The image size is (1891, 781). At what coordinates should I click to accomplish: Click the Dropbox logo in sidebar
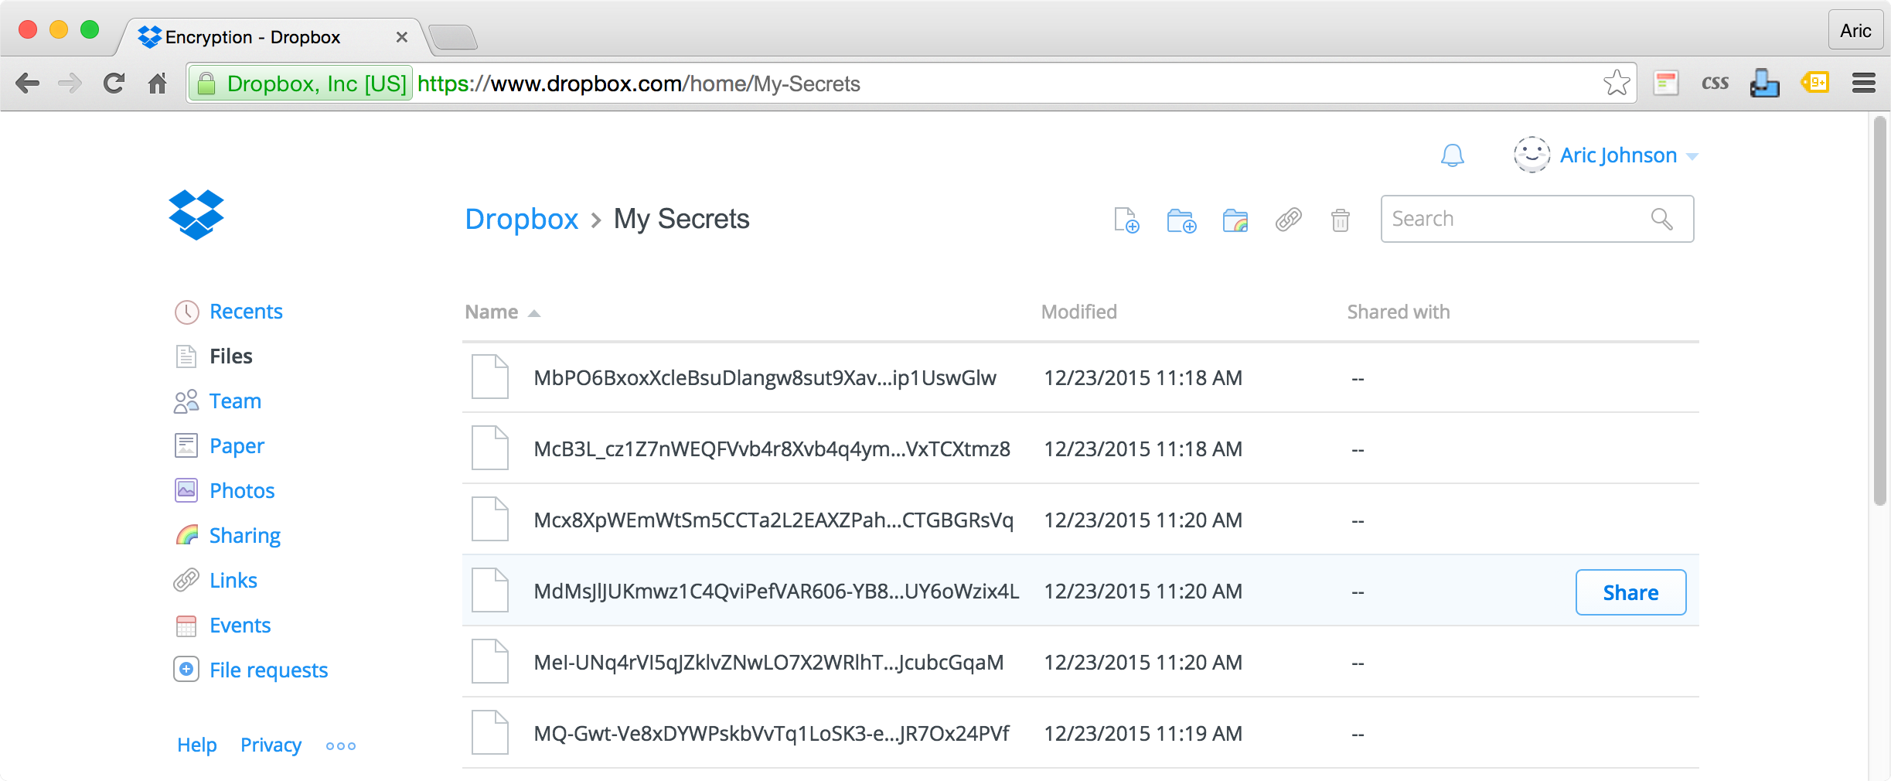click(x=196, y=215)
